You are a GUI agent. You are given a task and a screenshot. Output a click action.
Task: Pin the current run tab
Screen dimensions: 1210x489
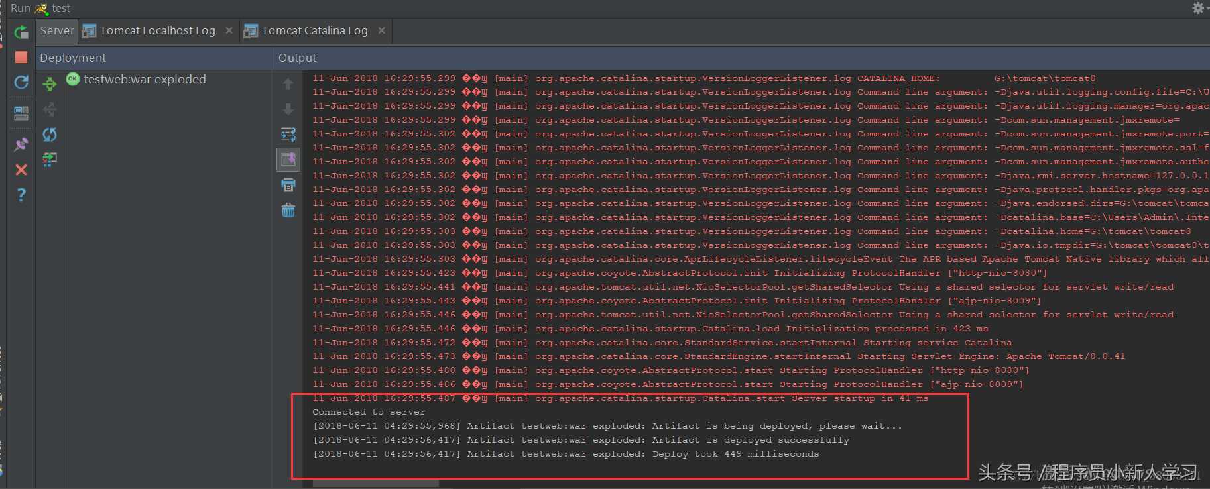click(x=21, y=144)
